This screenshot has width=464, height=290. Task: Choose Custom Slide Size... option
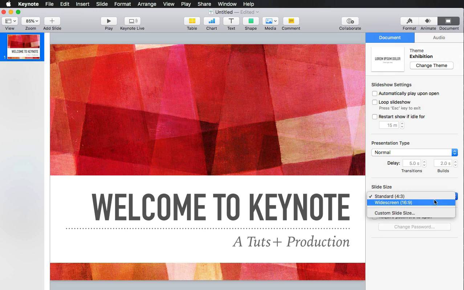pyautogui.click(x=411, y=213)
